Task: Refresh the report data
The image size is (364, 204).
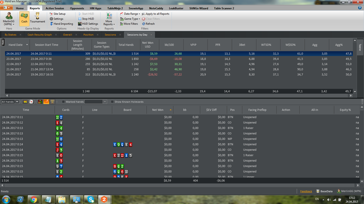Action: pos(148,24)
